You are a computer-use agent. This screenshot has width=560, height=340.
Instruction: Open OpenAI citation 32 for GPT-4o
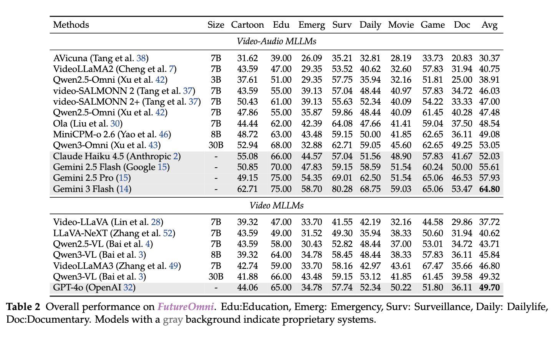(128, 288)
